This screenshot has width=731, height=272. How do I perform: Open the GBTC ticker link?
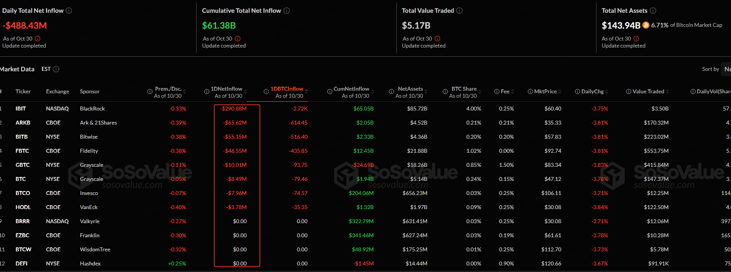[x=22, y=165]
